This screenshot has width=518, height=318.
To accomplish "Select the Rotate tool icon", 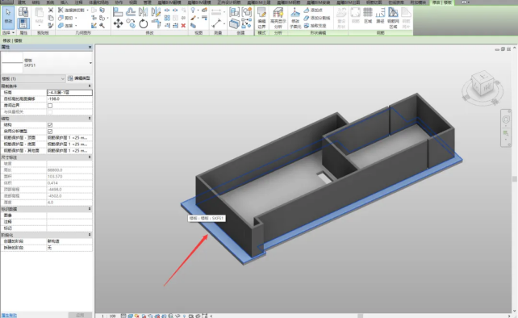I will point(143,23).
